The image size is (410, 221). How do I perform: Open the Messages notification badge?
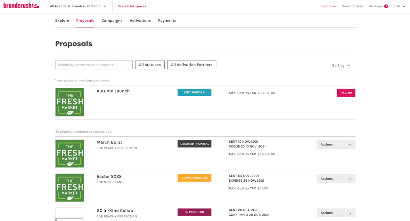pos(386,6)
